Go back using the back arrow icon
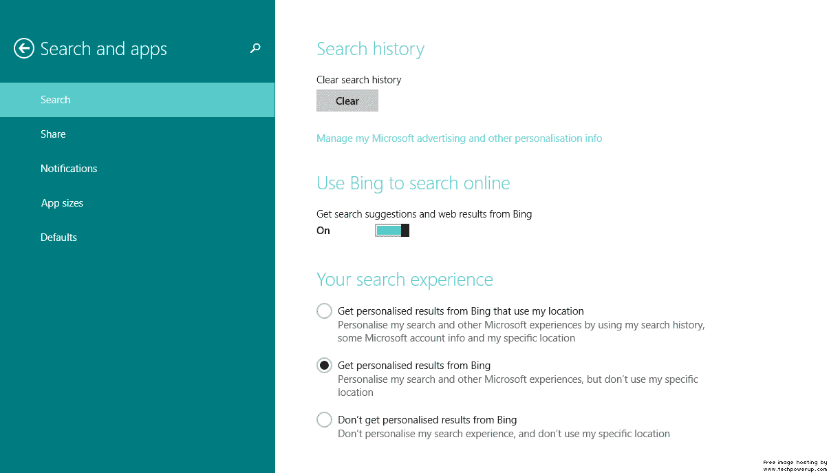The image size is (829, 473). click(x=24, y=48)
